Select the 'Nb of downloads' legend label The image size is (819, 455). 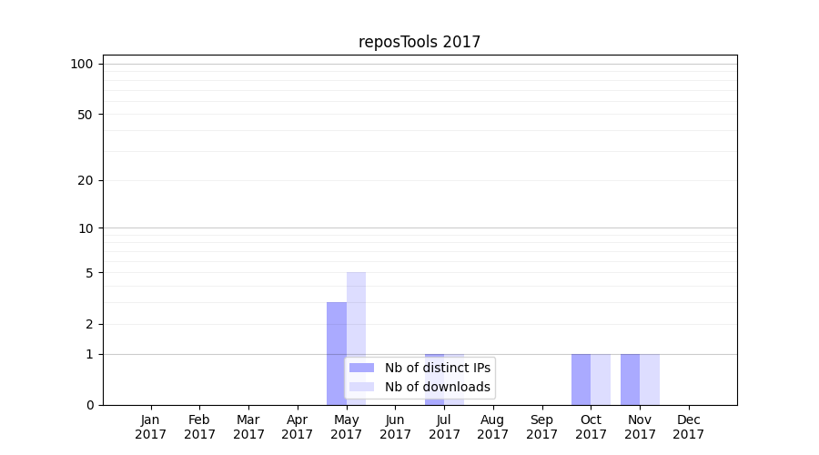tap(437, 387)
